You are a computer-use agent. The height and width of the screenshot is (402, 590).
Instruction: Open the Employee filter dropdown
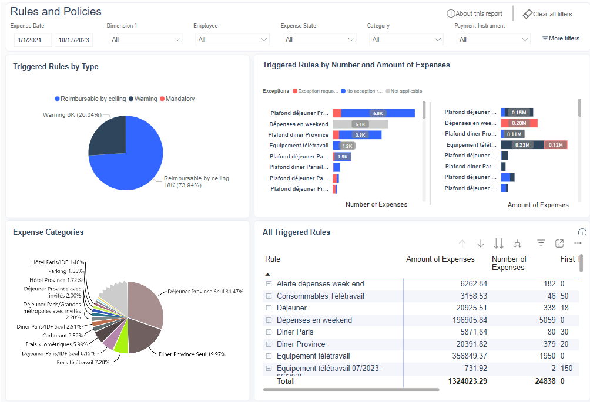(x=232, y=39)
